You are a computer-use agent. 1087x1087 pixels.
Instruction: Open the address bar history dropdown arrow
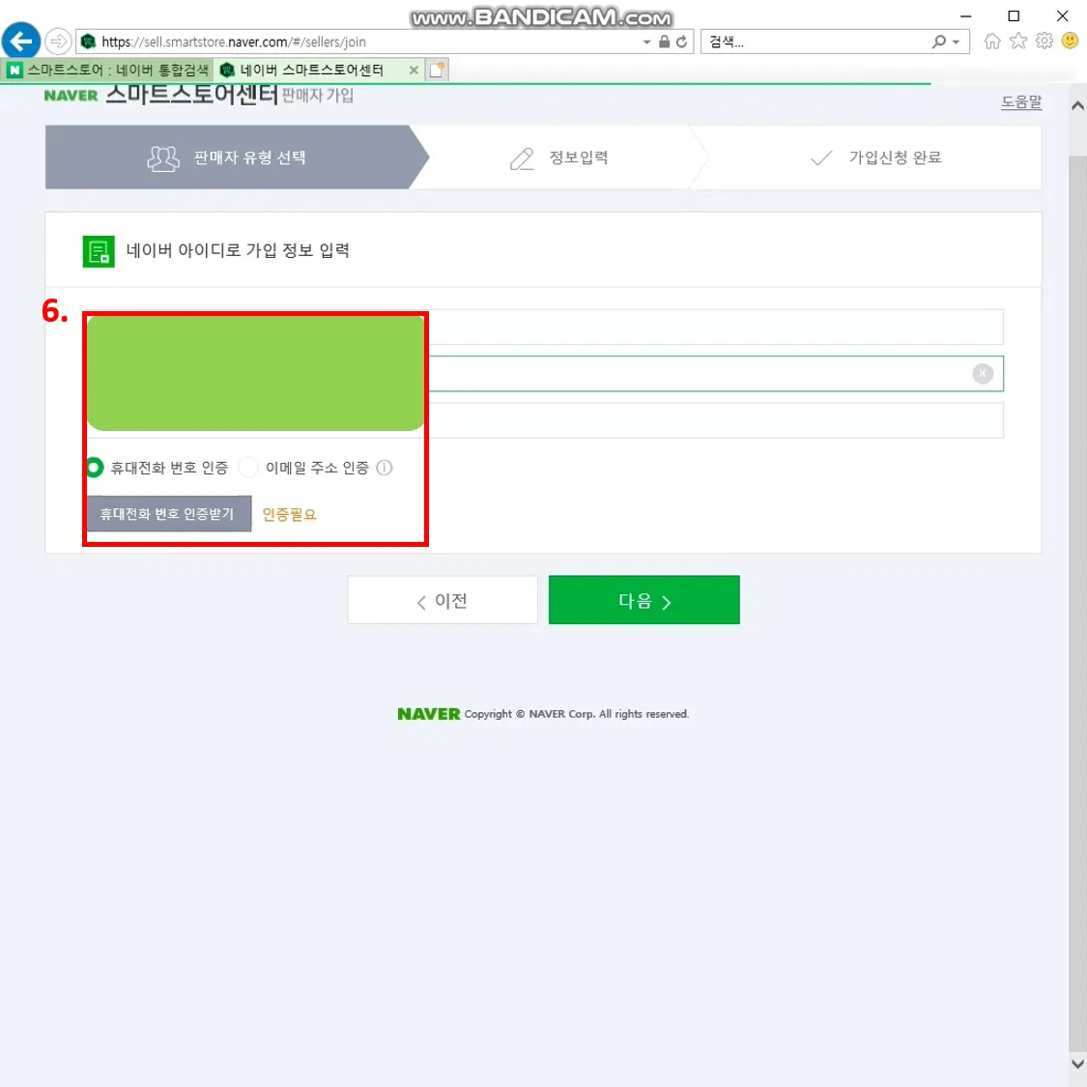pyautogui.click(x=646, y=42)
